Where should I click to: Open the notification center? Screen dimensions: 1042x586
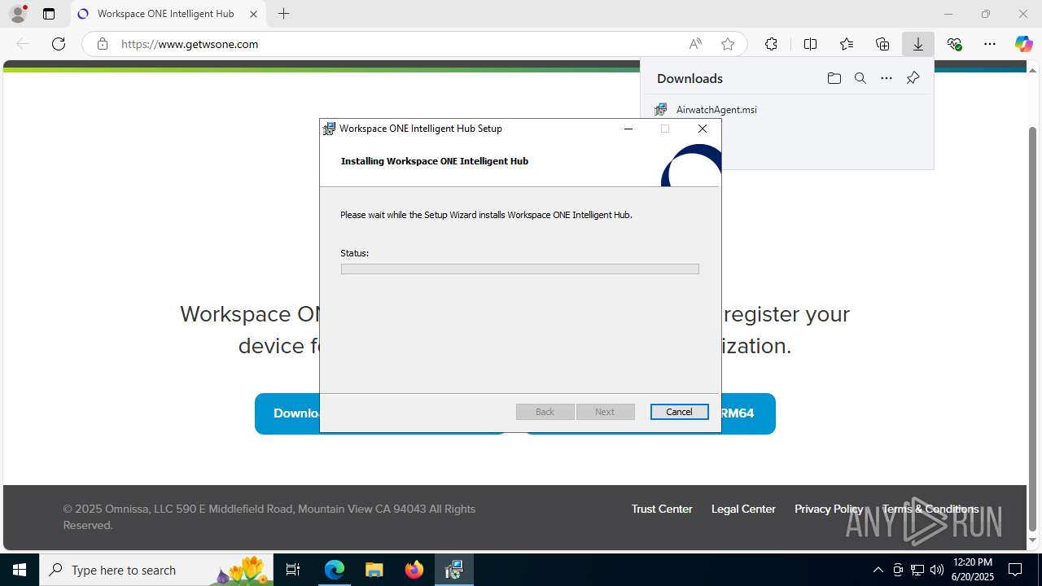point(1015,570)
